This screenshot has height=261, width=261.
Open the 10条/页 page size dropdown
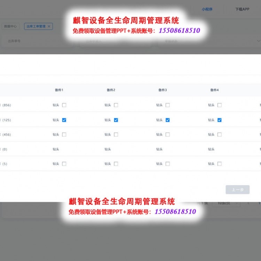[228, 203]
